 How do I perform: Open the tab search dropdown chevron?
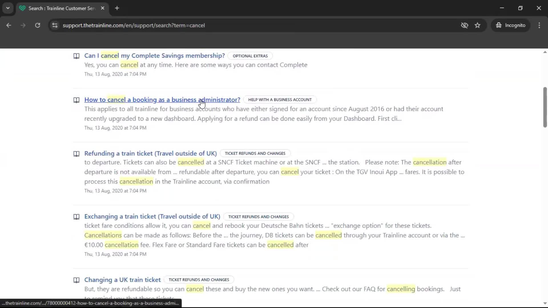point(8,8)
